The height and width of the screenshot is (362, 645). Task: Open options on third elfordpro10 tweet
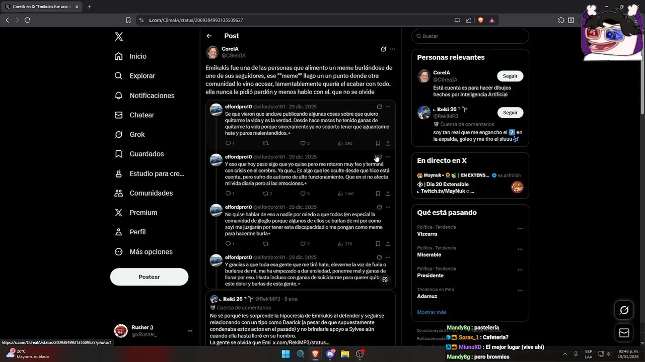click(388, 207)
